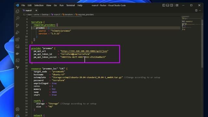
Task: Click the main.tf breadcrumb
Action: tap(56, 15)
